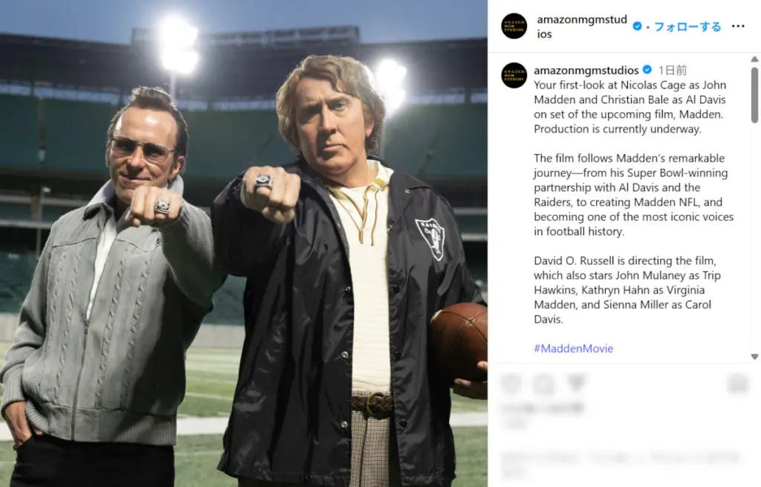Toggle the blurred bookmark save icon
Screen dimensions: 761x487
point(738,384)
